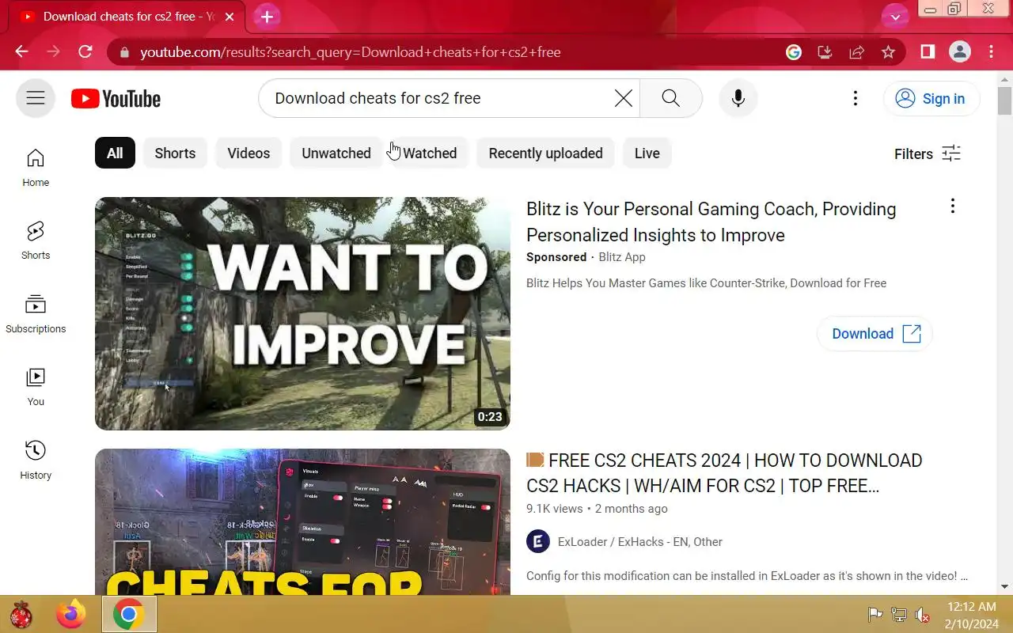Open the Filters panel
This screenshot has width=1013, height=633.
[928, 154]
